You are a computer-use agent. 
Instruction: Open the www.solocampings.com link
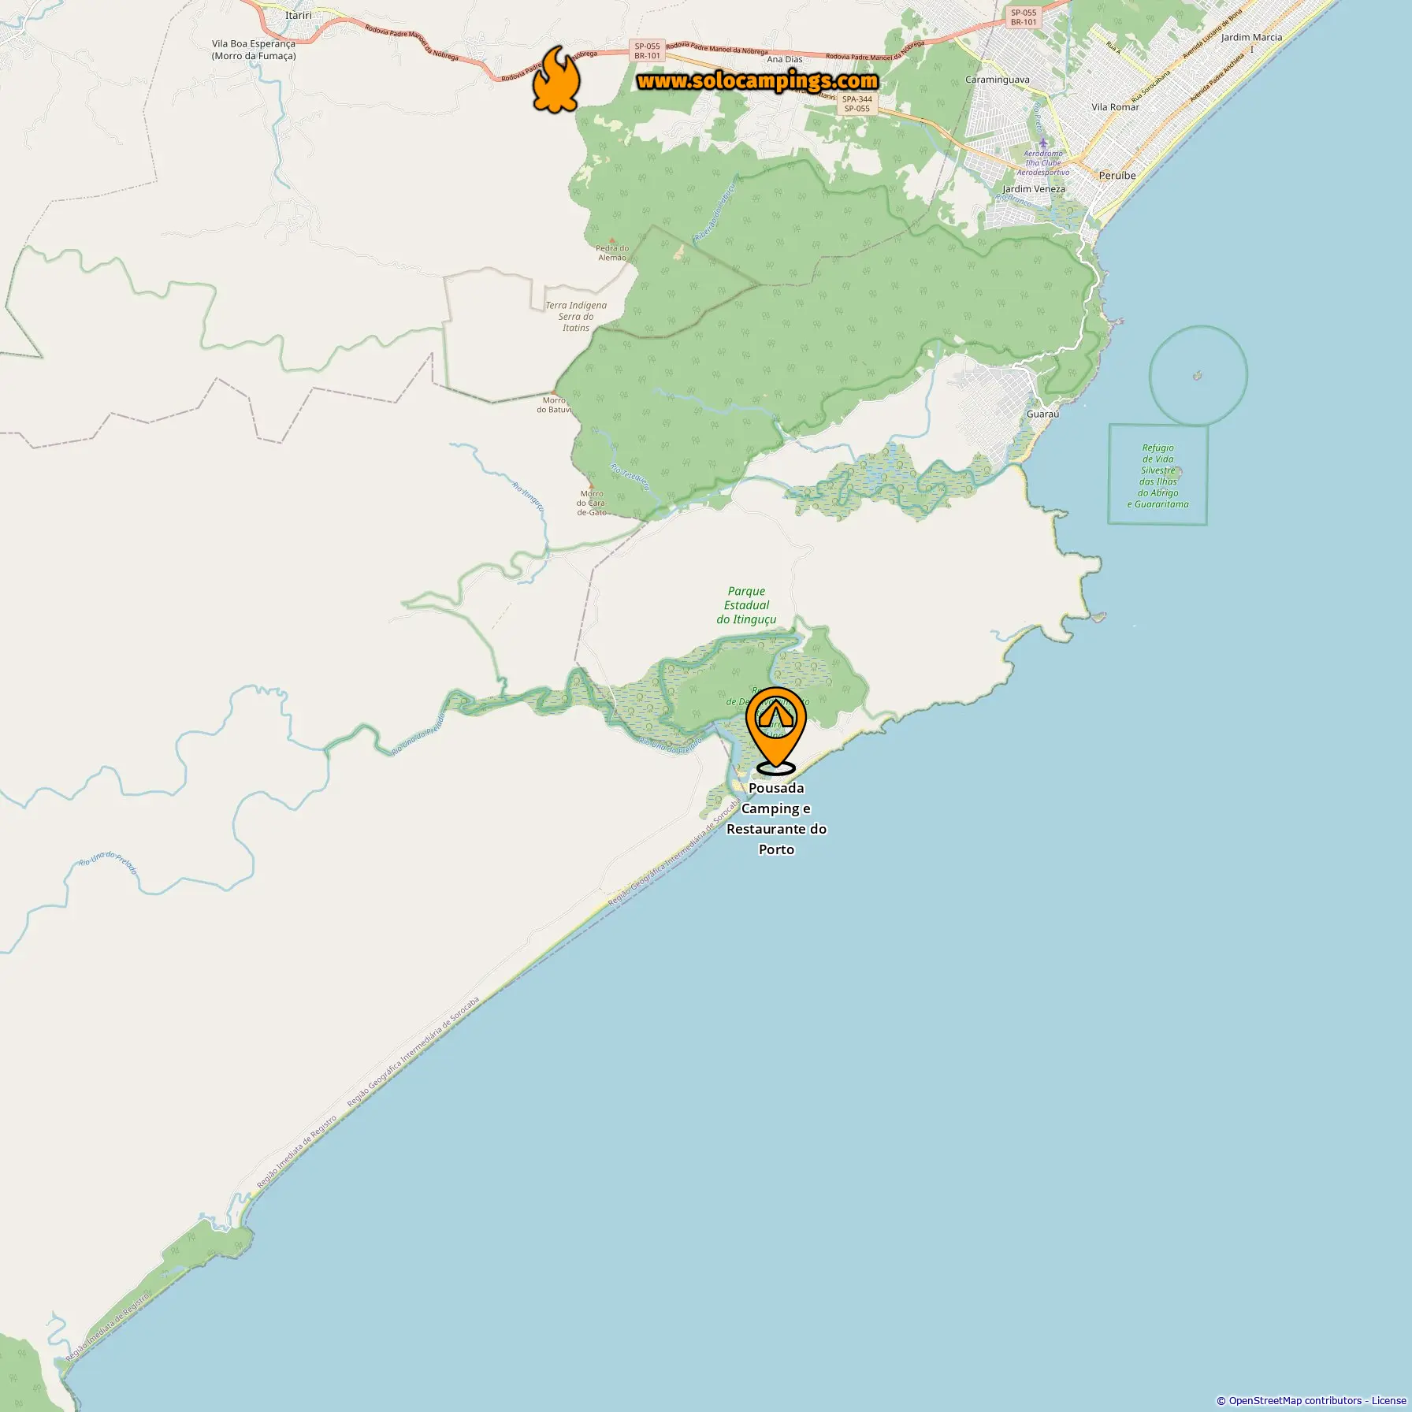click(x=757, y=81)
